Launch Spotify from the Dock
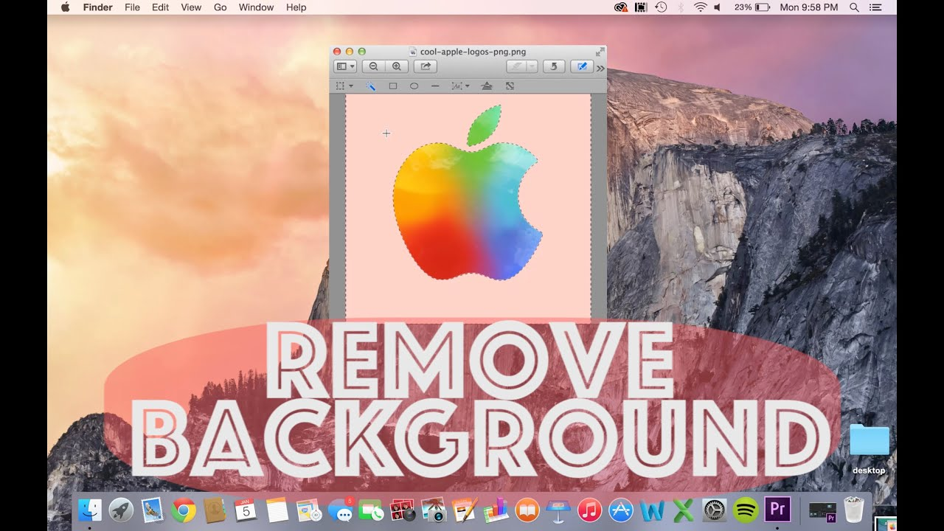This screenshot has width=944, height=531. pyautogui.click(x=746, y=510)
